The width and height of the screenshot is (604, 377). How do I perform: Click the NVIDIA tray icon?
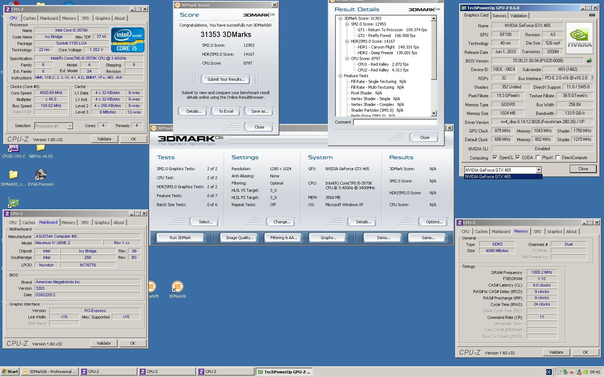(585, 372)
